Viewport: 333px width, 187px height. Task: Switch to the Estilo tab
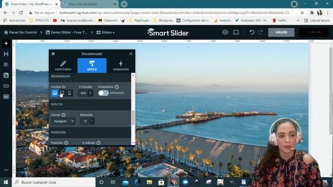click(x=92, y=65)
